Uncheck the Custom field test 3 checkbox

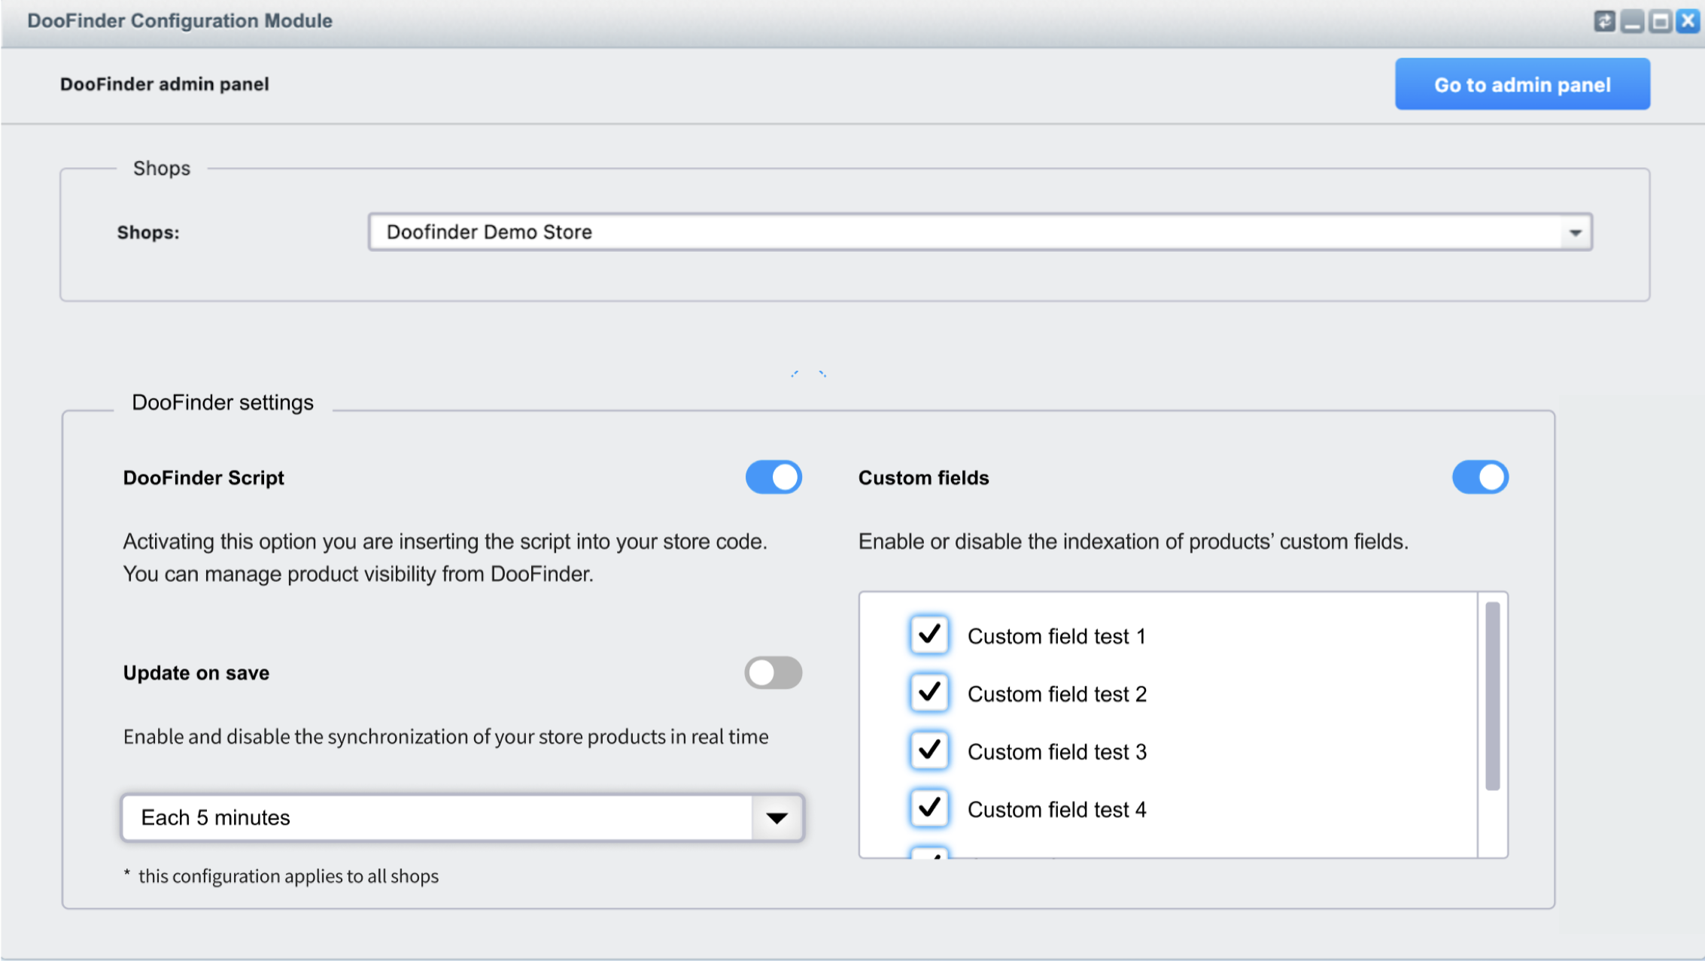(x=928, y=750)
